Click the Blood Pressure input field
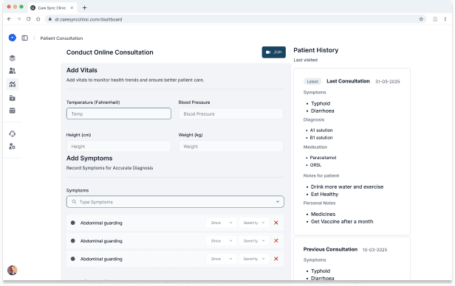Viewport: 455px width, 286px height. (x=231, y=114)
